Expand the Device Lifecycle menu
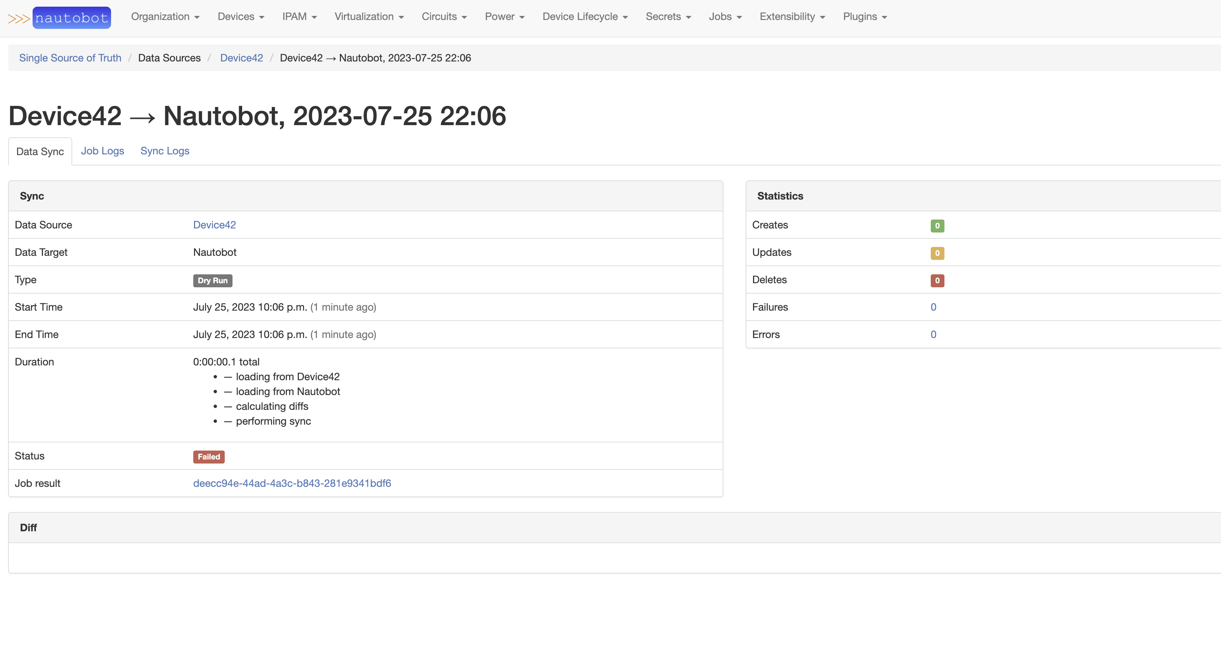The height and width of the screenshot is (659, 1221). point(585,17)
